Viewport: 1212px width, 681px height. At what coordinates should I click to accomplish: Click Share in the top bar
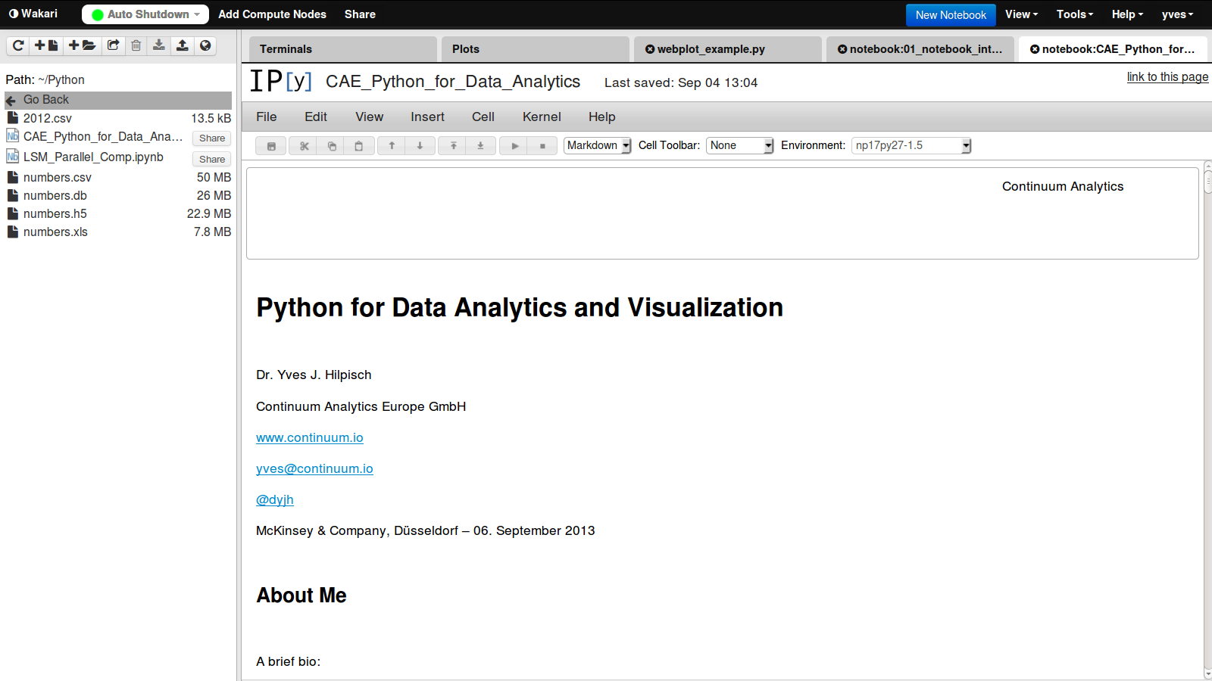pyautogui.click(x=360, y=14)
